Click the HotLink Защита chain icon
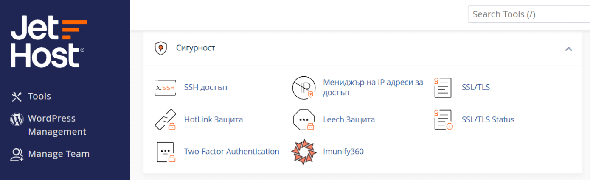 coord(165,120)
